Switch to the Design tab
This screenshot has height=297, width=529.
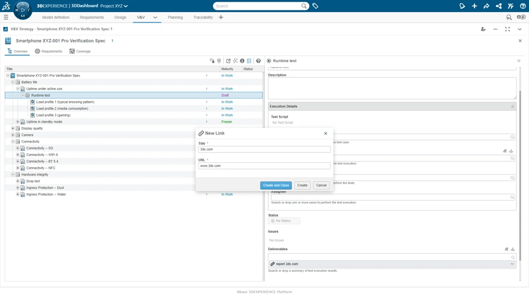pos(120,17)
